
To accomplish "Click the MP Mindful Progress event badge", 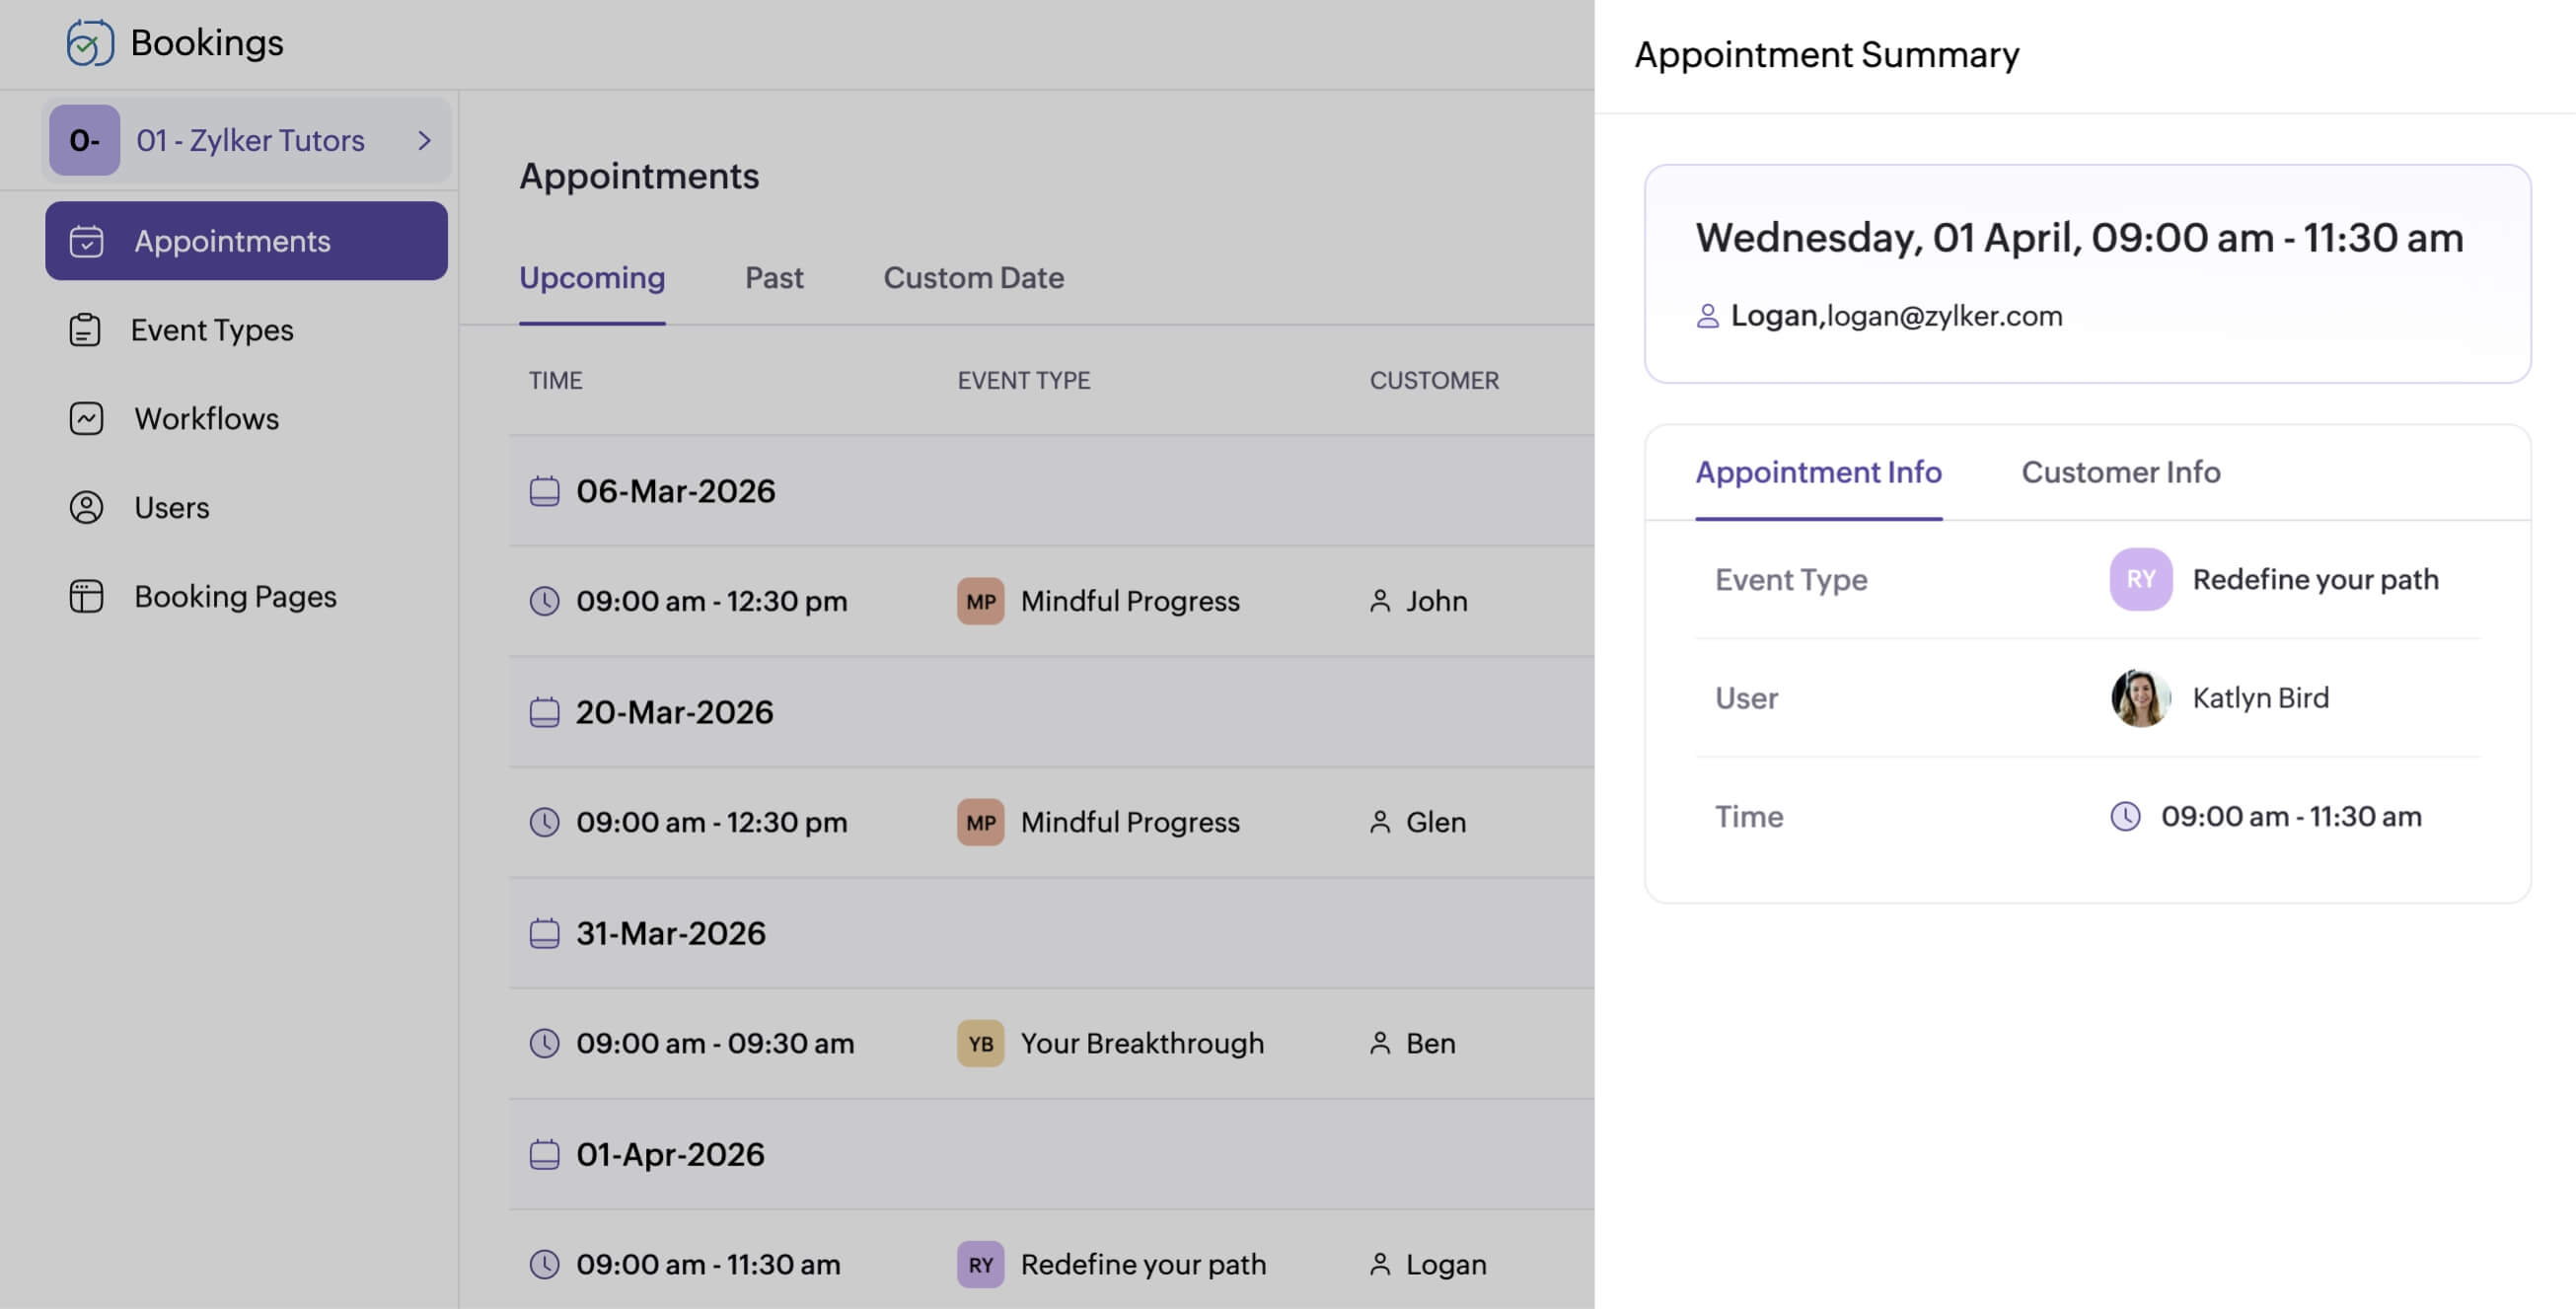I will (979, 601).
